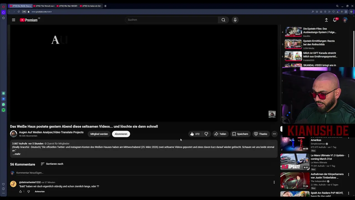This screenshot has width=355, height=200.
Task: Open the YouTube notifications bell
Action: [x=335, y=20]
